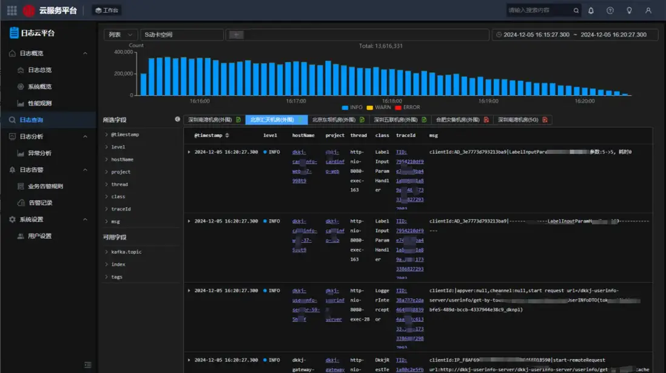Open 业务告警规则 in the sidebar
666x373 pixels.
pos(45,186)
